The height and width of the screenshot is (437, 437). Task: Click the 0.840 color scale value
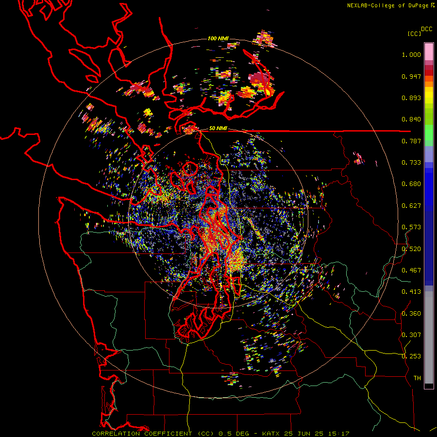(411, 119)
